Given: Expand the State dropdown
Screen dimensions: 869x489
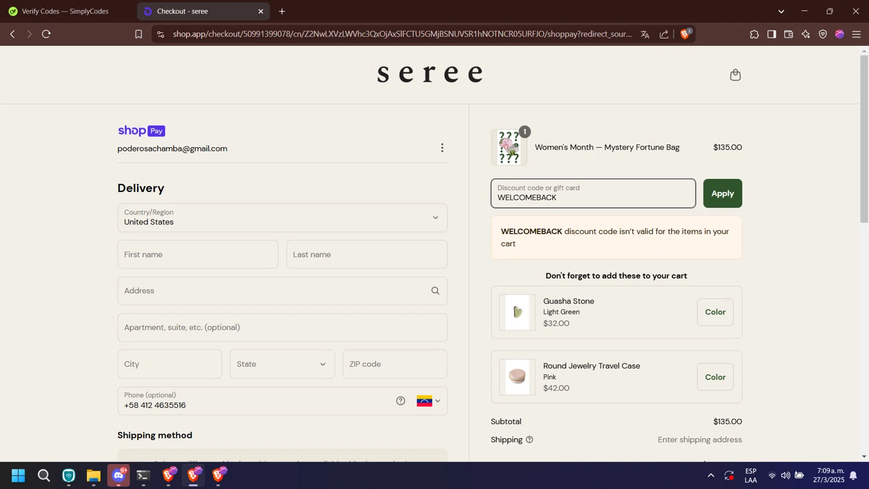Looking at the screenshot, I should [x=282, y=364].
